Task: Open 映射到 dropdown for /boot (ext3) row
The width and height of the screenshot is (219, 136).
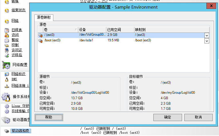Action: [x=207, y=41]
